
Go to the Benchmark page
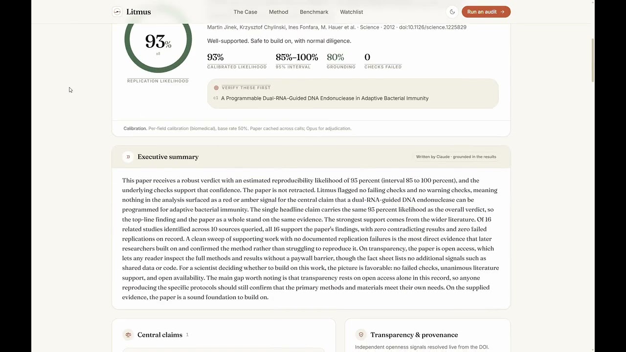pos(314,12)
